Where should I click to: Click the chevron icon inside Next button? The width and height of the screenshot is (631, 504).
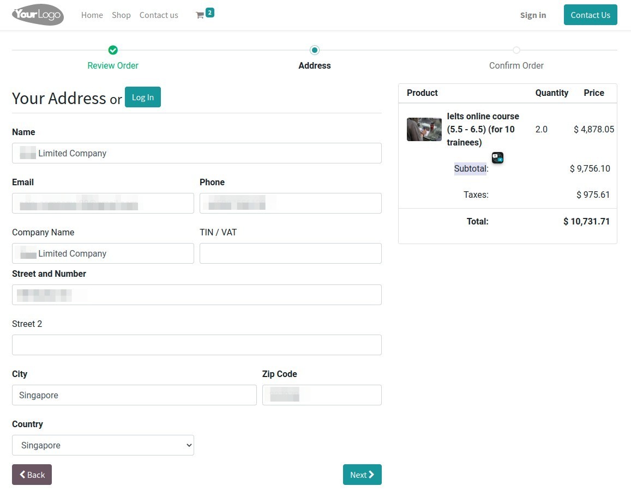coord(370,475)
